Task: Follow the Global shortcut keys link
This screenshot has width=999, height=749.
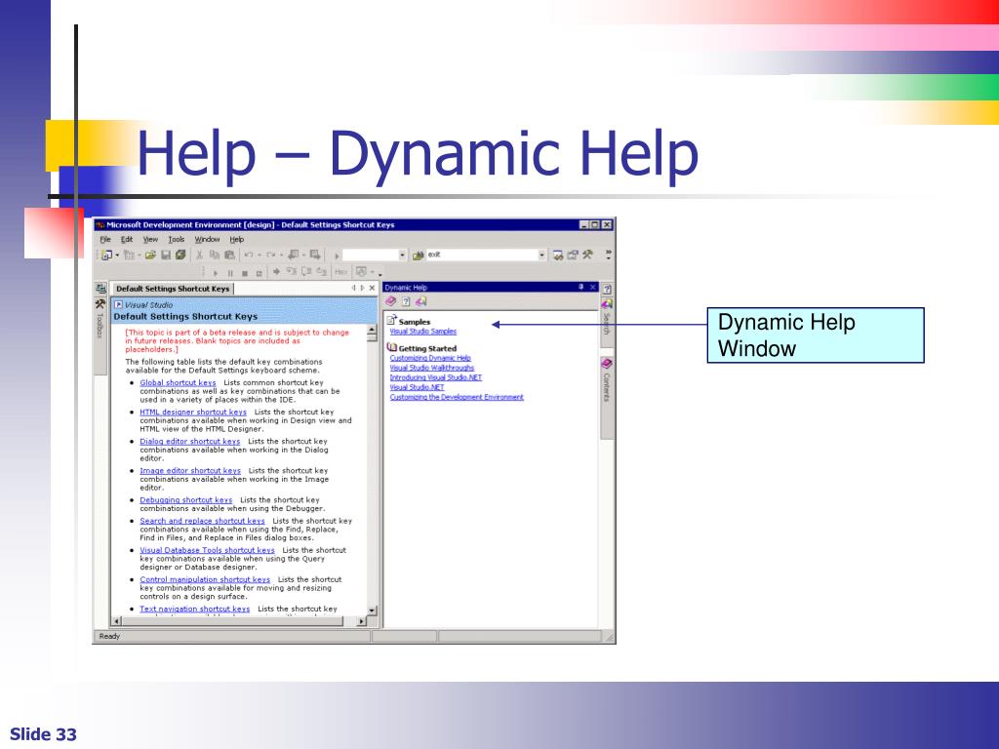Action: 178,383
